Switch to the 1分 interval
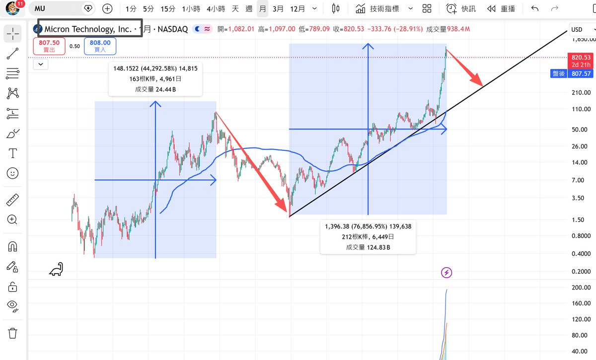This screenshot has width=596, height=360. pyautogui.click(x=131, y=8)
